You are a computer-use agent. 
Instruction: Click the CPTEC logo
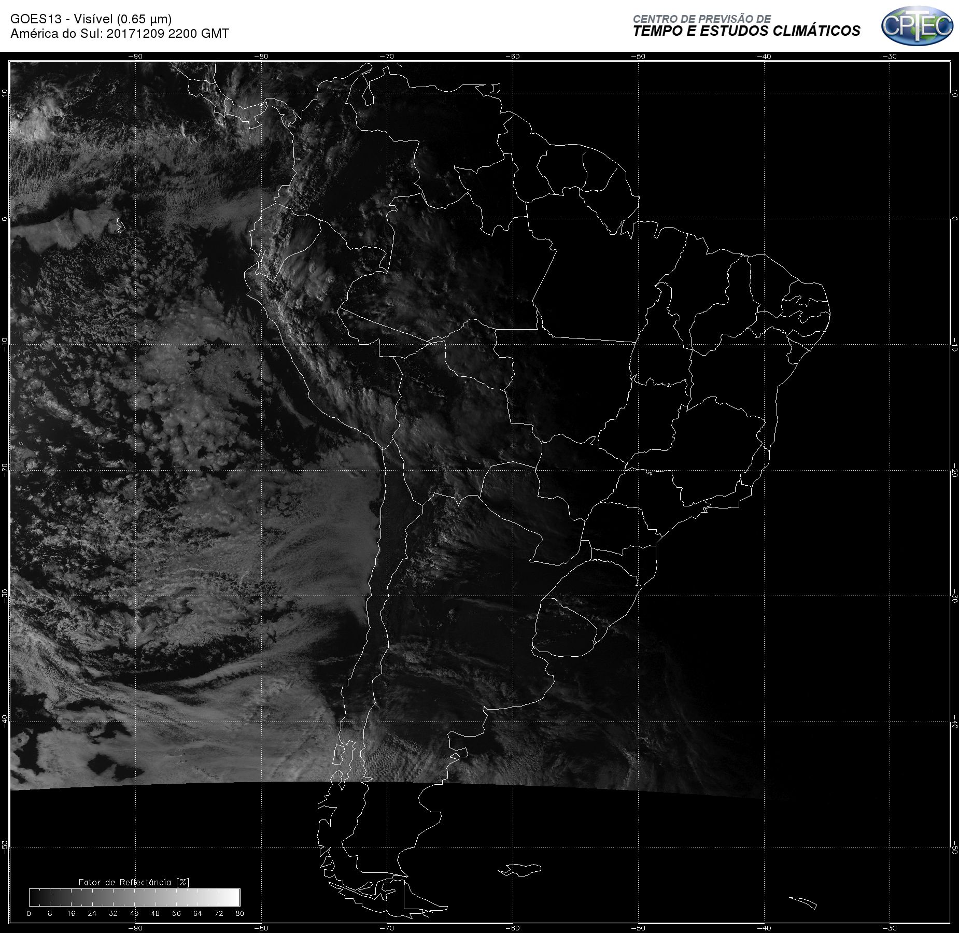point(917,26)
